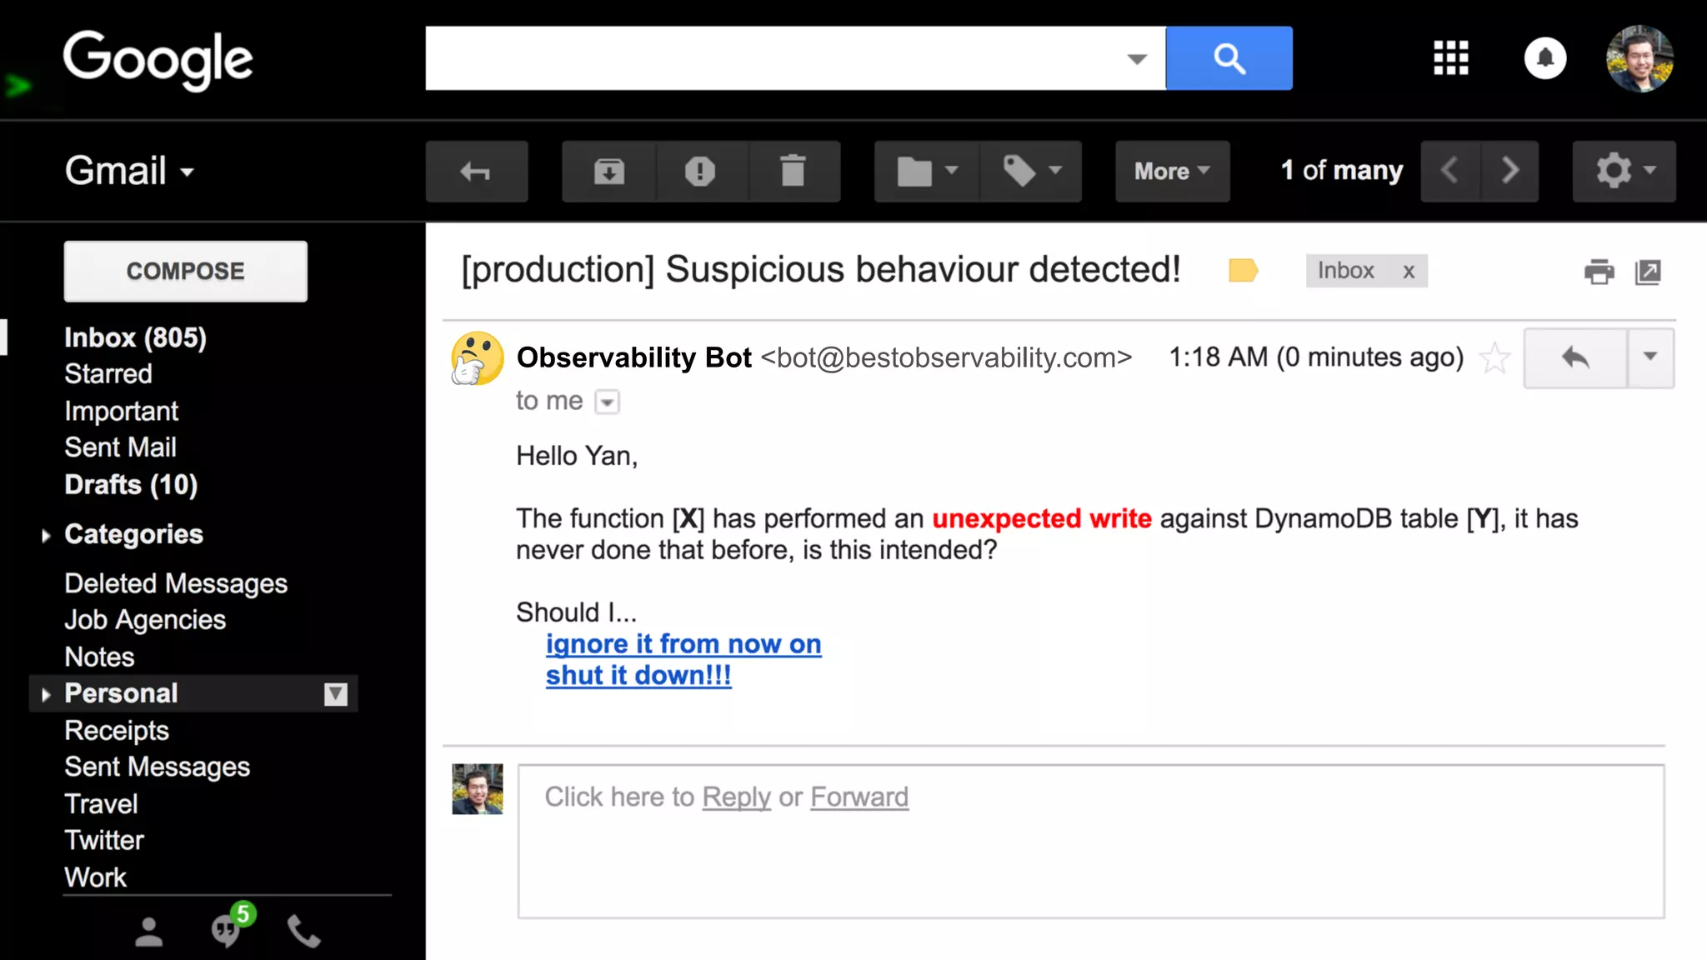This screenshot has height=960, width=1707.
Task: Click the Forward link in reply box
Action: pos(859,797)
